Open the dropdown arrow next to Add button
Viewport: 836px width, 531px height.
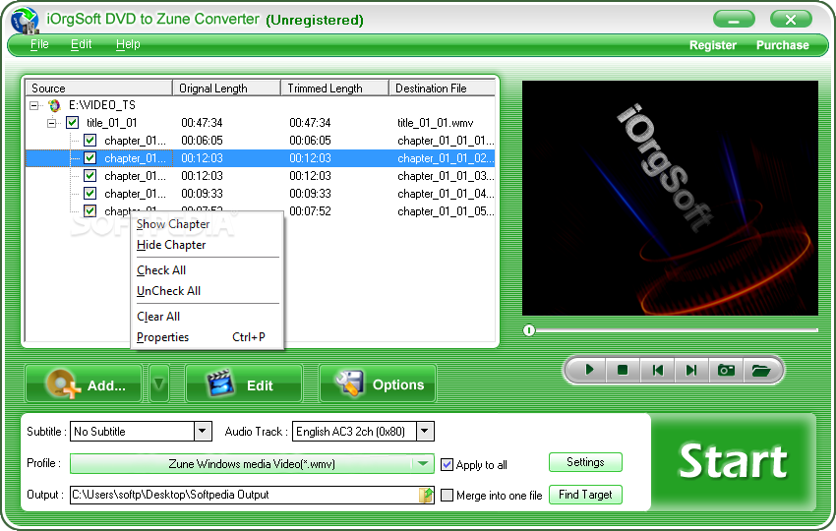tap(159, 383)
